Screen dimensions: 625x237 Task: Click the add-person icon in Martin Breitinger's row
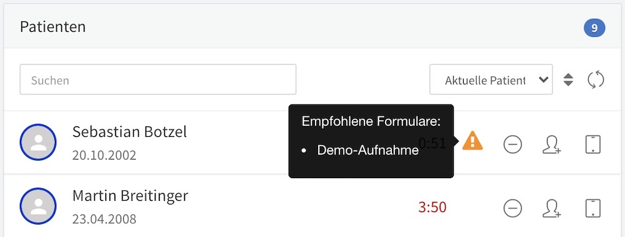pos(552,209)
